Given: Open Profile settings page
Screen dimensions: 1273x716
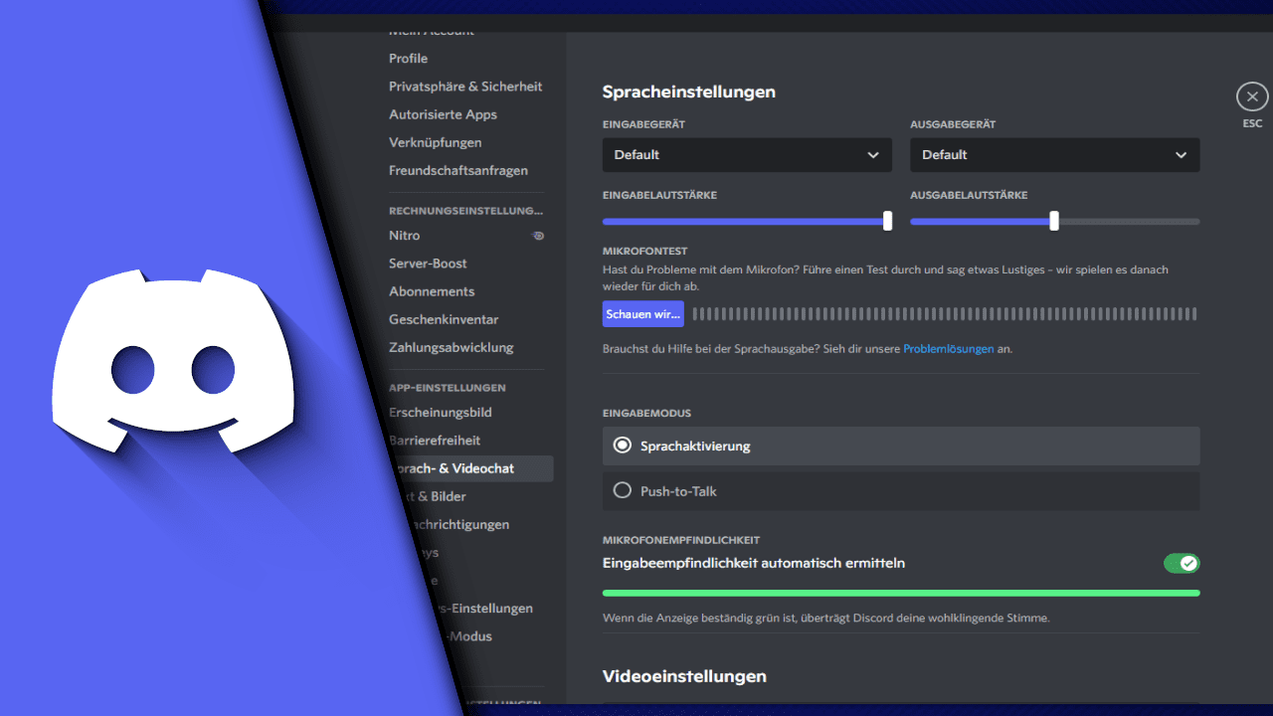Looking at the screenshot, I should click(409, 59).
